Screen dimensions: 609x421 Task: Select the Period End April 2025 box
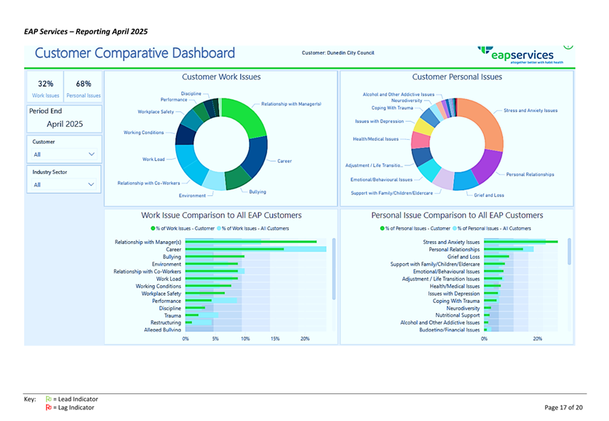(x=64, y=119)
